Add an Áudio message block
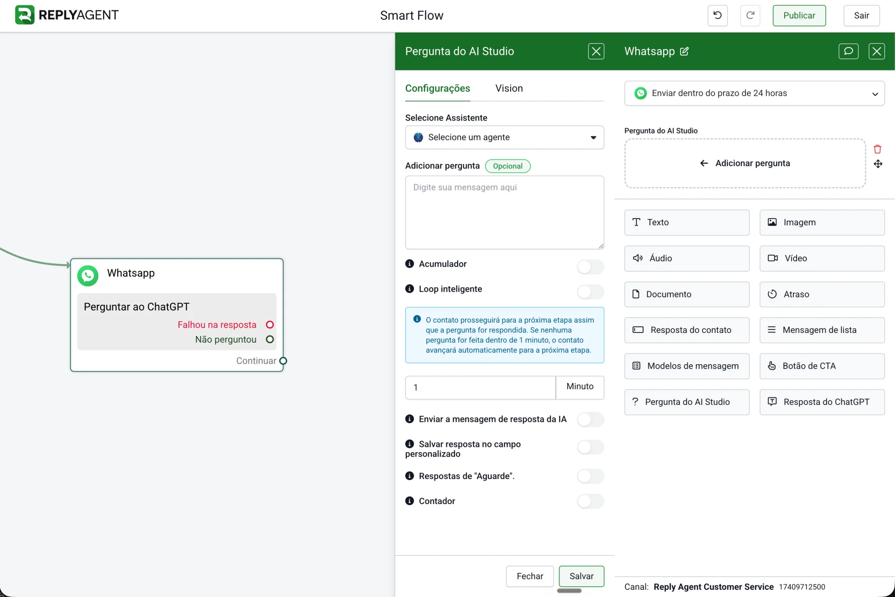 click(687, 258)
